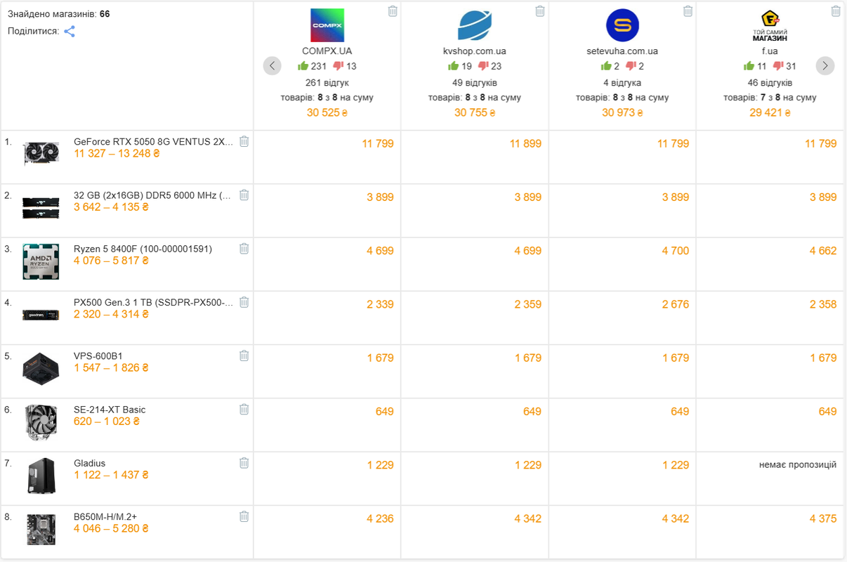
Task: Remove Gladius case using trash icon
Action: 244,463
